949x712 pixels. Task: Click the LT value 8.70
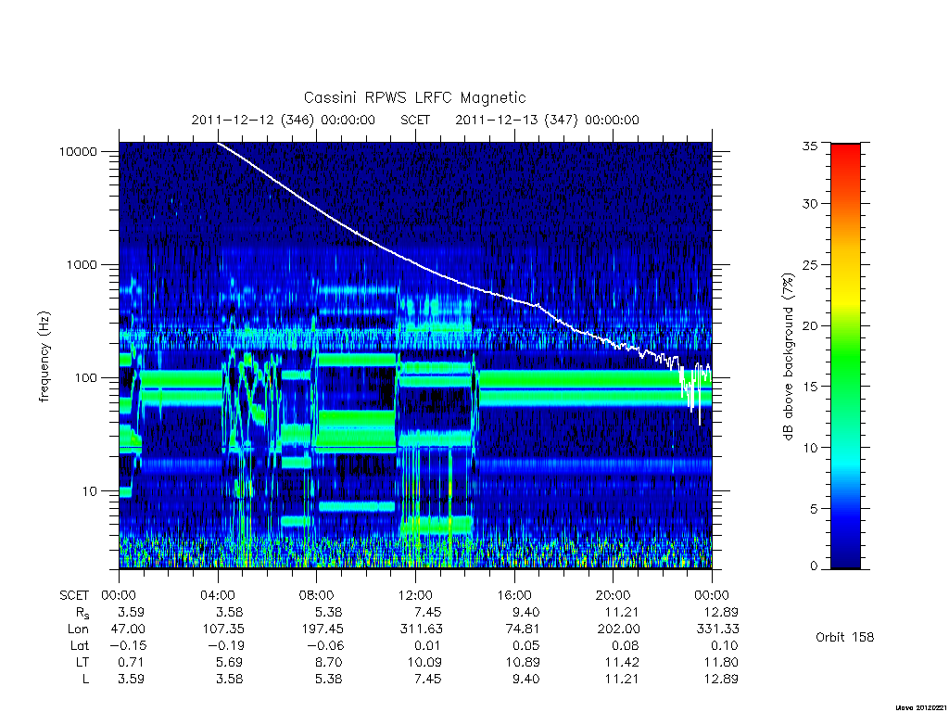pyautogui.click(x=328, y=662)
